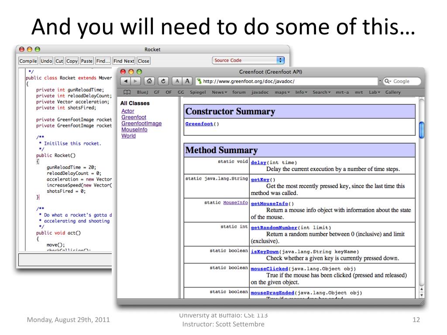Click Paste in the Rocket editor
The height and width of the screenshot is (335, 447).
point(87,61)
